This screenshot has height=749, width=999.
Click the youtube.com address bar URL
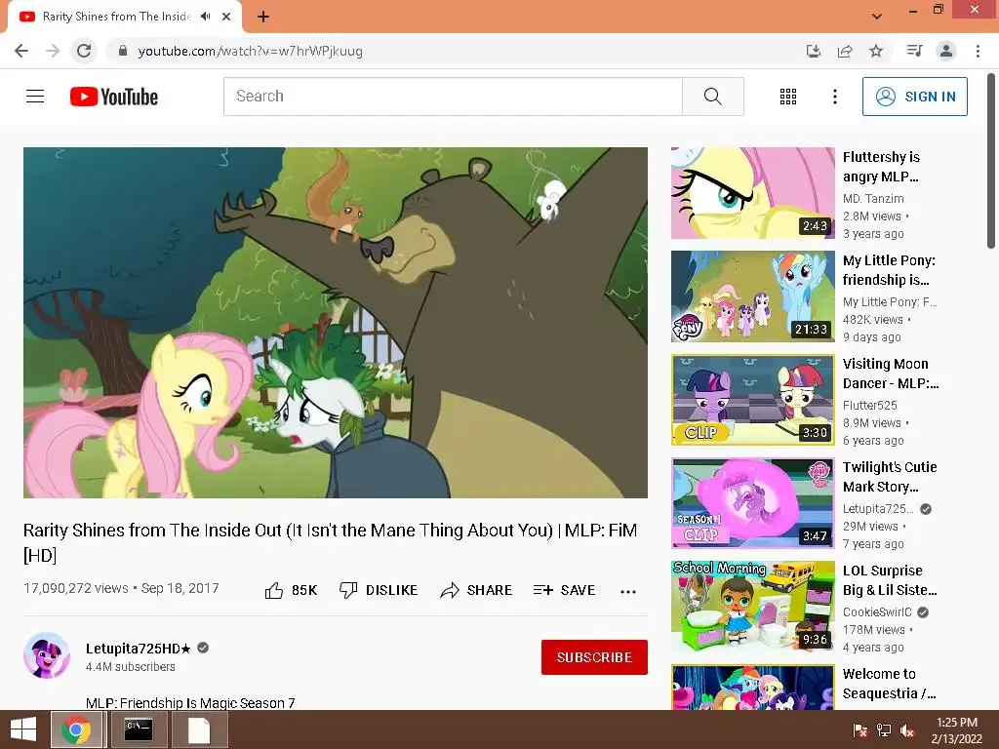coord(251,51)
